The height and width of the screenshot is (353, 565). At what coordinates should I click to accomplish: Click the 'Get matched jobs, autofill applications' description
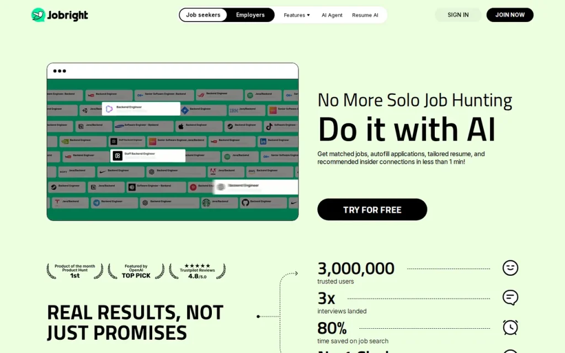[x=401, y=158]
